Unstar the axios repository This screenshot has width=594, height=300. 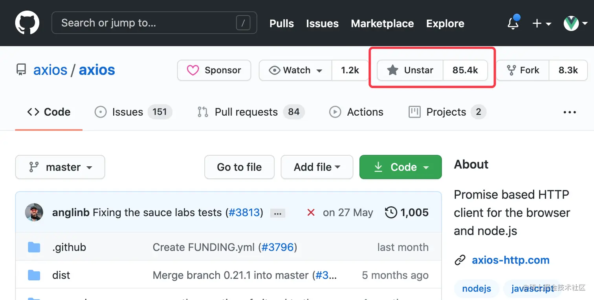pyautogui.click(x=410, y=70)
